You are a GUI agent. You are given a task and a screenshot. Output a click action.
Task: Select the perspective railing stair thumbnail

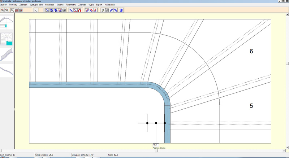(7, 55)
